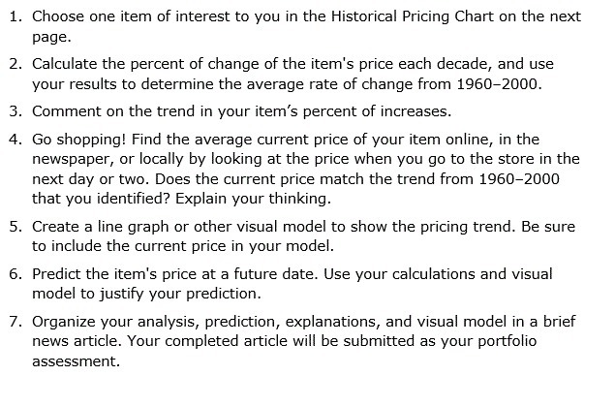Click list number 6 beside "Predict"
The height and width of the screenshot is (407, 615).
pyautogui.click(x=15, y=274)
